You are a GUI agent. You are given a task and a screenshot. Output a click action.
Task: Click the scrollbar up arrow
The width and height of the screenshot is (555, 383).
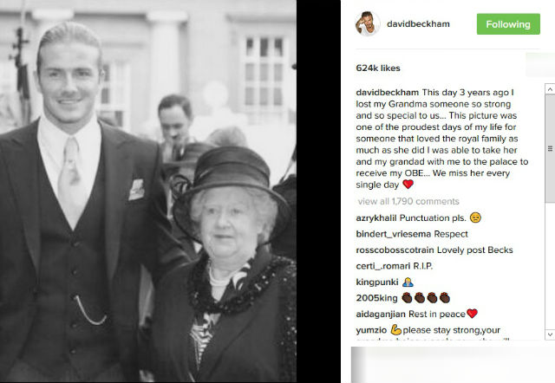point(550,88)
